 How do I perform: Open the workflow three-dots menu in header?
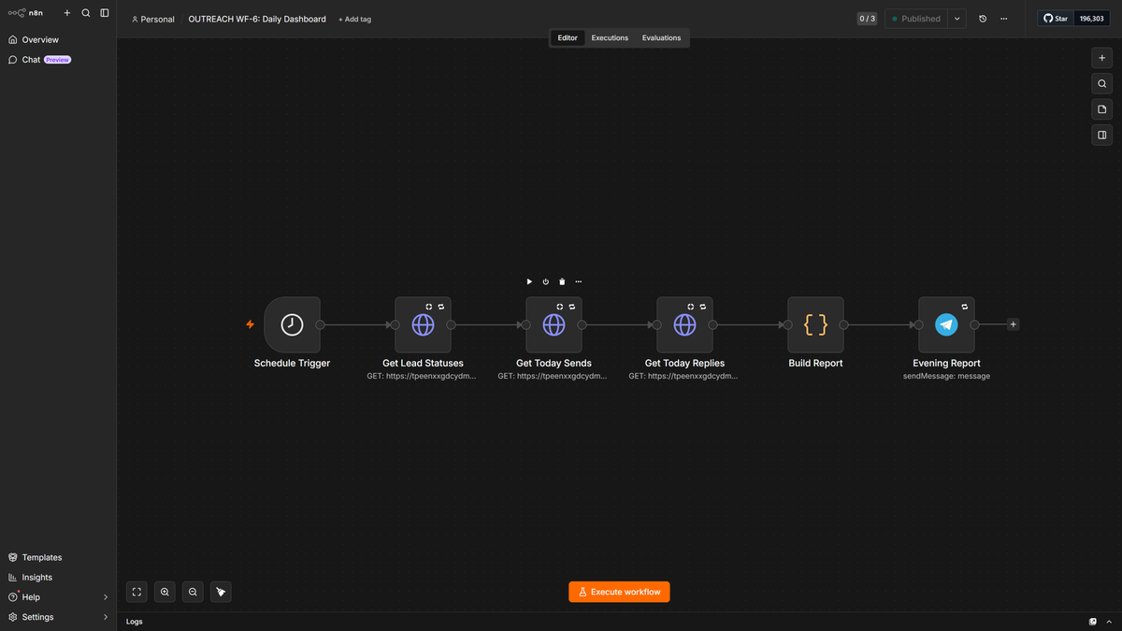click(x=1004, y=19)
